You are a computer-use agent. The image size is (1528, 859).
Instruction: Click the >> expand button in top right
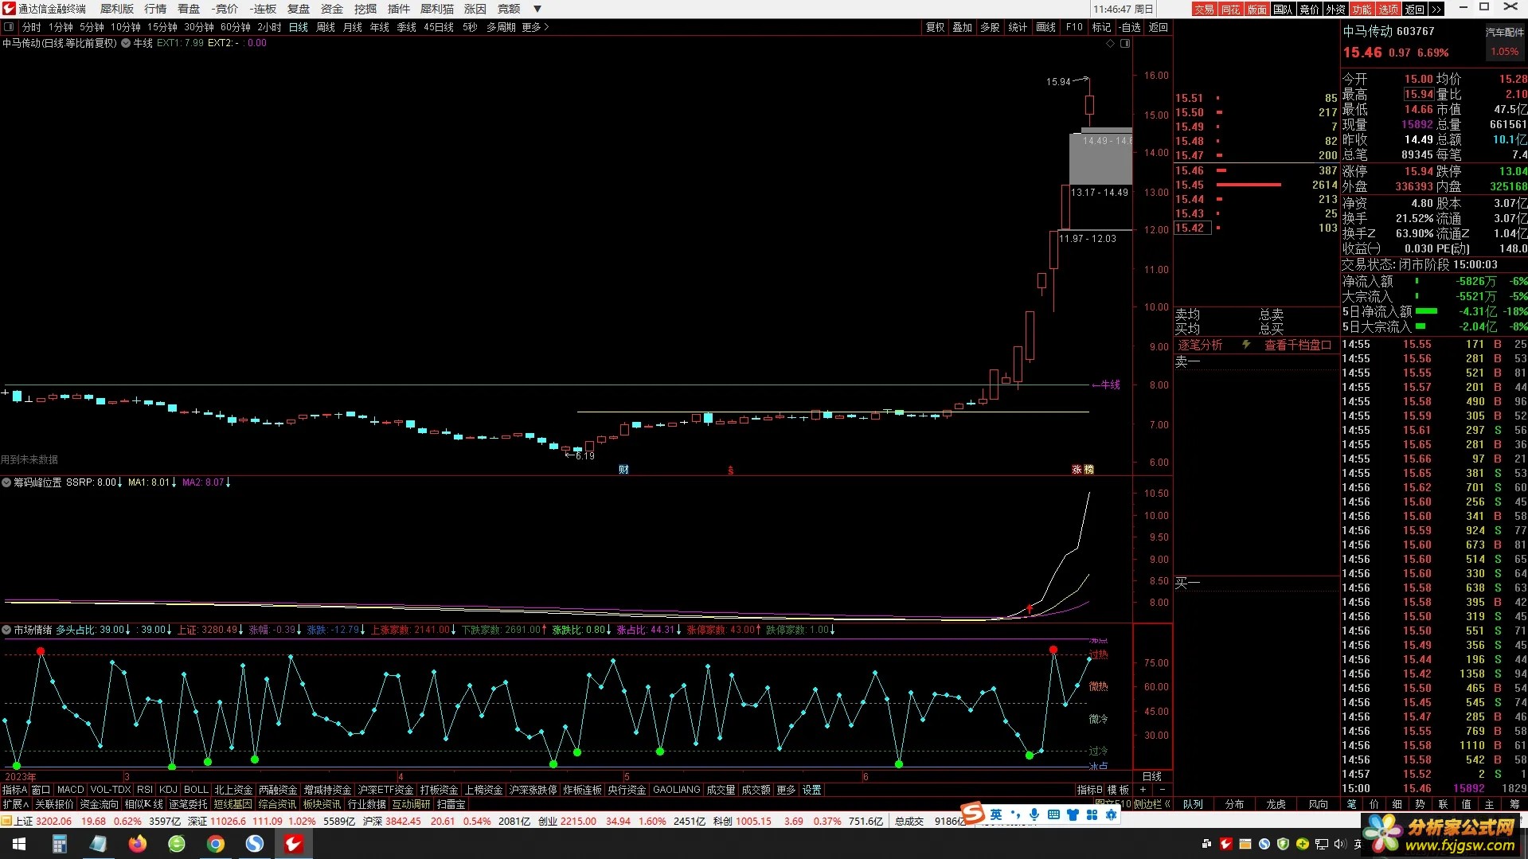[x=1436, y=9]
